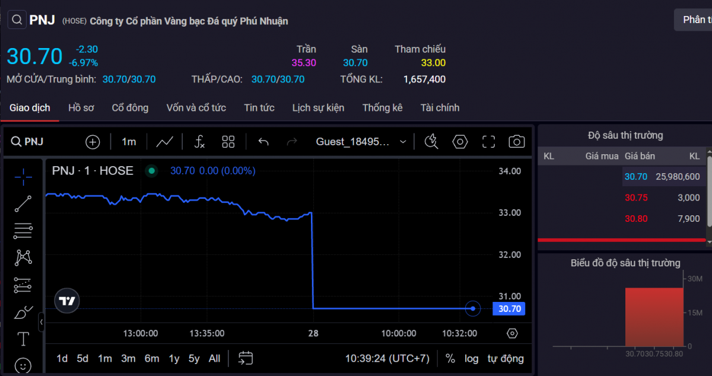This screenshot has height=376, width=712.
Task: Set chart range to 5d
Action: pyautogui.click(x=82, y=358)
